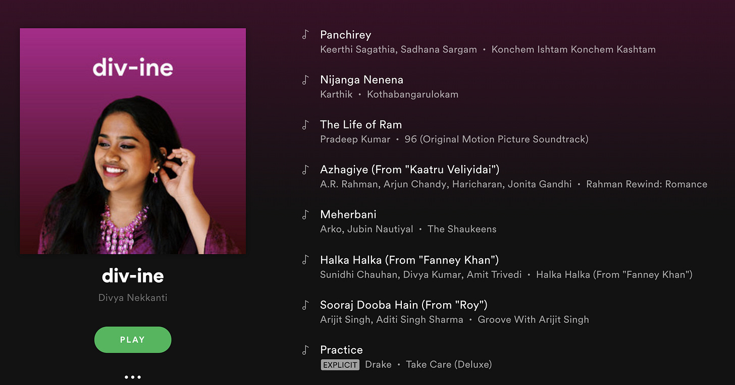Open the div-ine playlist cover art
The height and width of the screenshot is (385, 735).
pyautogui.click(x=133, y=141)
